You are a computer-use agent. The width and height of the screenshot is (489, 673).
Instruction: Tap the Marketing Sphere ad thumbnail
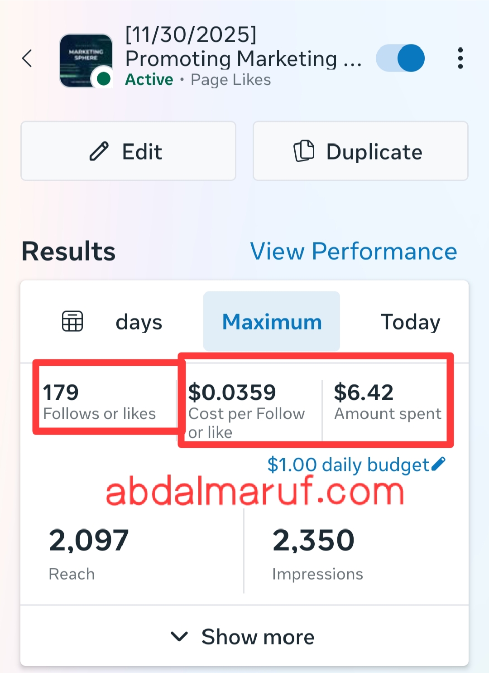(x=86, y=60)
